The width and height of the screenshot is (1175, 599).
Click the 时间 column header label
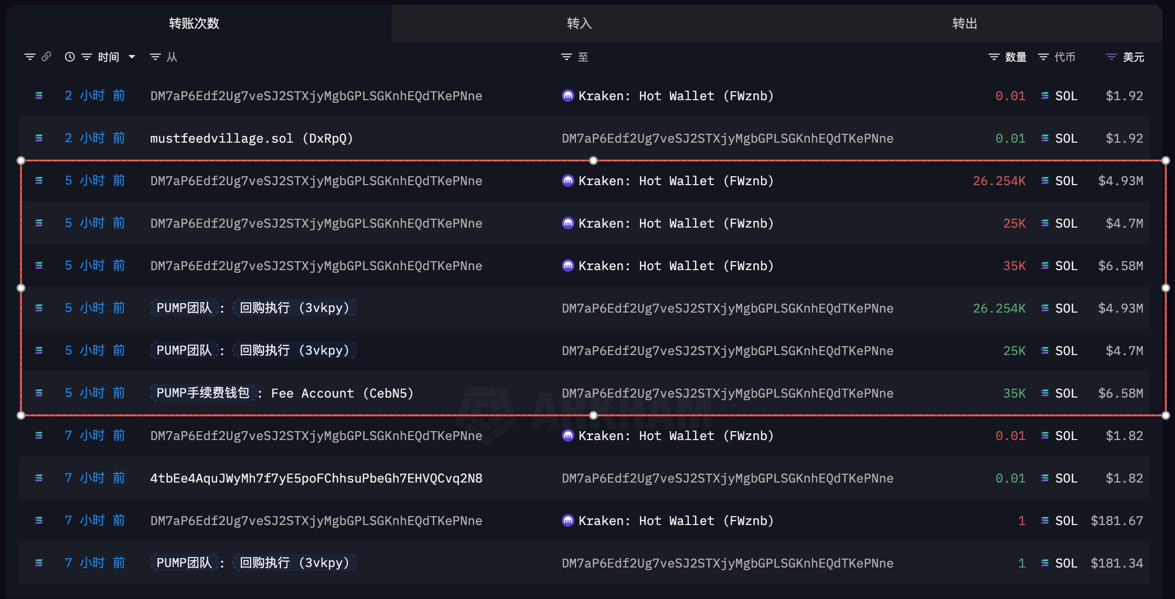pos(109,57)
